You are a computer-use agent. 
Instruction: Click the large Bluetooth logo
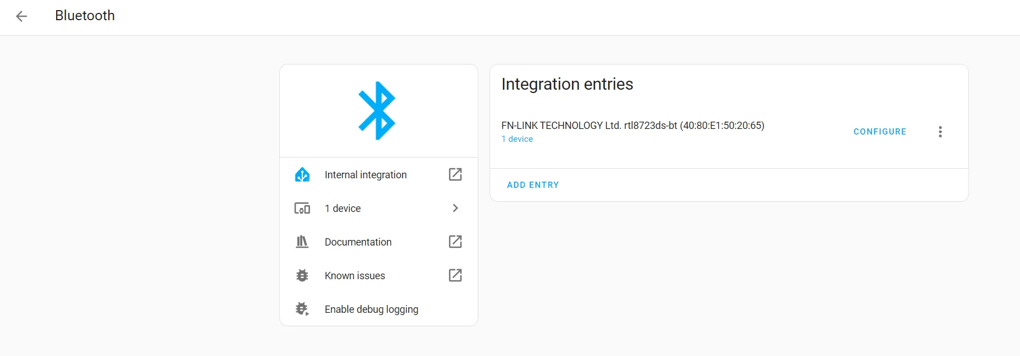377,110
